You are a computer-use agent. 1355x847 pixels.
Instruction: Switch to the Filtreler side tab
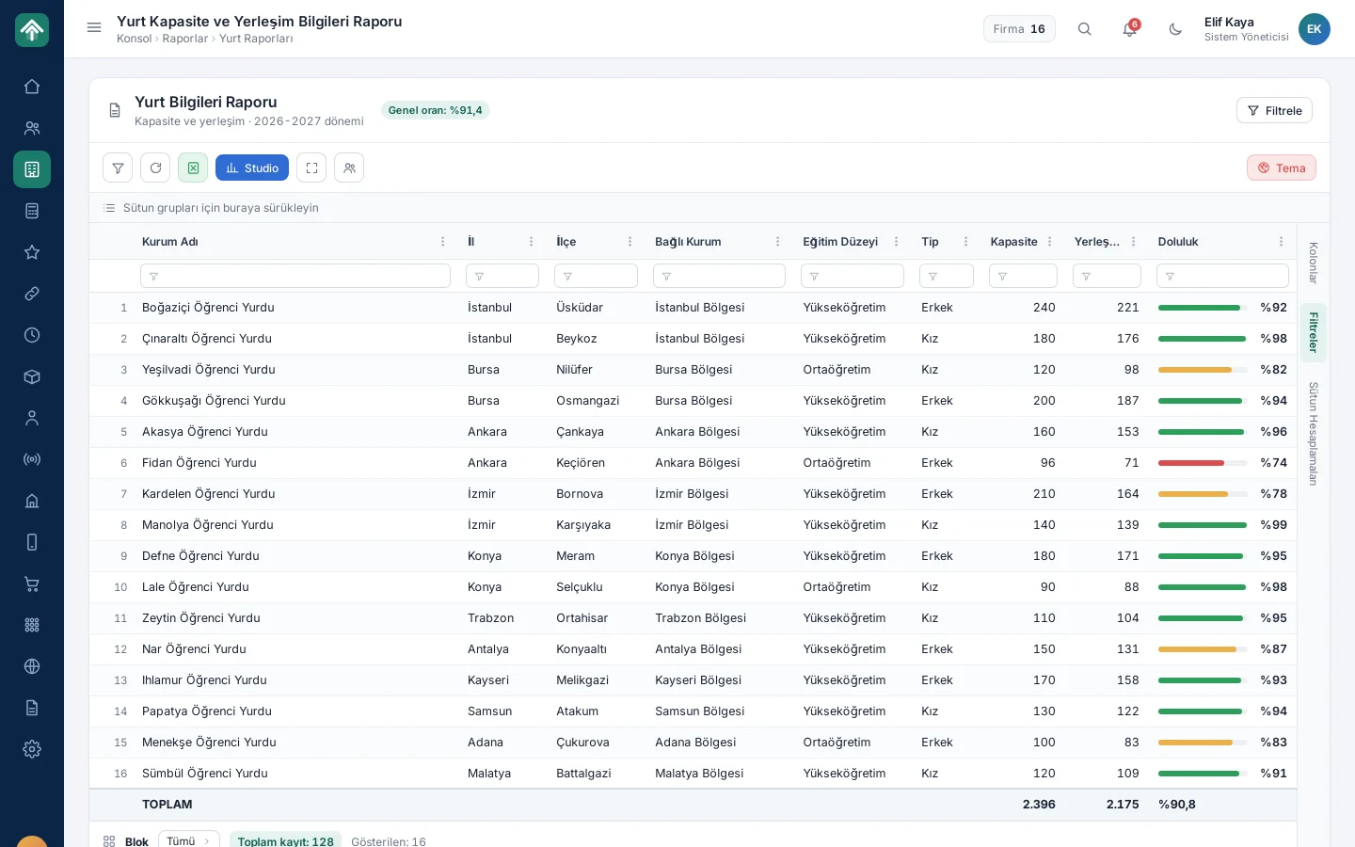(1314, 332)
